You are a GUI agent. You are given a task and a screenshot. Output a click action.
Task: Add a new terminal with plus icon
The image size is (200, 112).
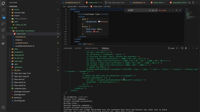(177, 48)
